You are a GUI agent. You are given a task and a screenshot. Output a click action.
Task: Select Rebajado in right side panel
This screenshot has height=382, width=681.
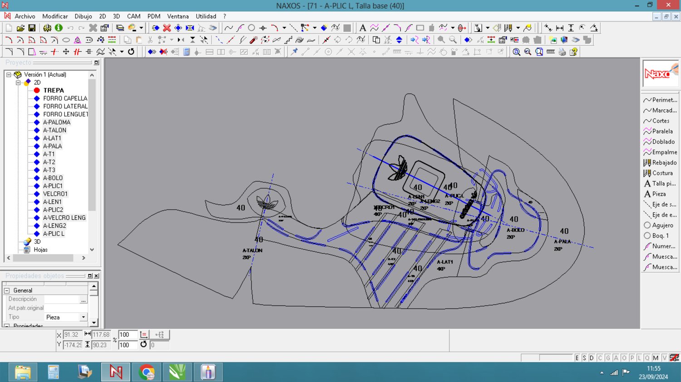click(661, 163)
